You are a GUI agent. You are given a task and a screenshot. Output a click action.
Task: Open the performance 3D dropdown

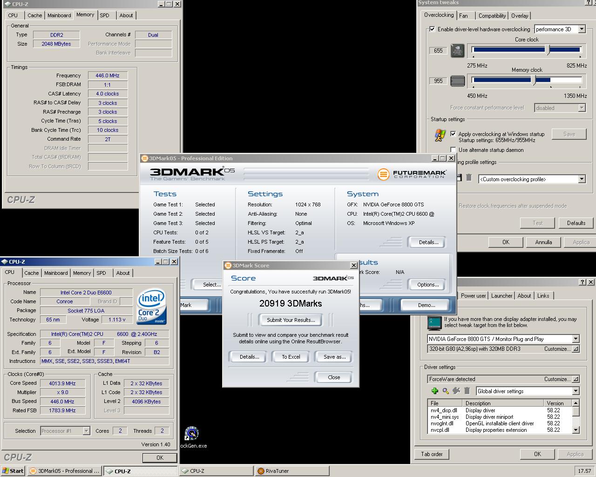point(582,29)
